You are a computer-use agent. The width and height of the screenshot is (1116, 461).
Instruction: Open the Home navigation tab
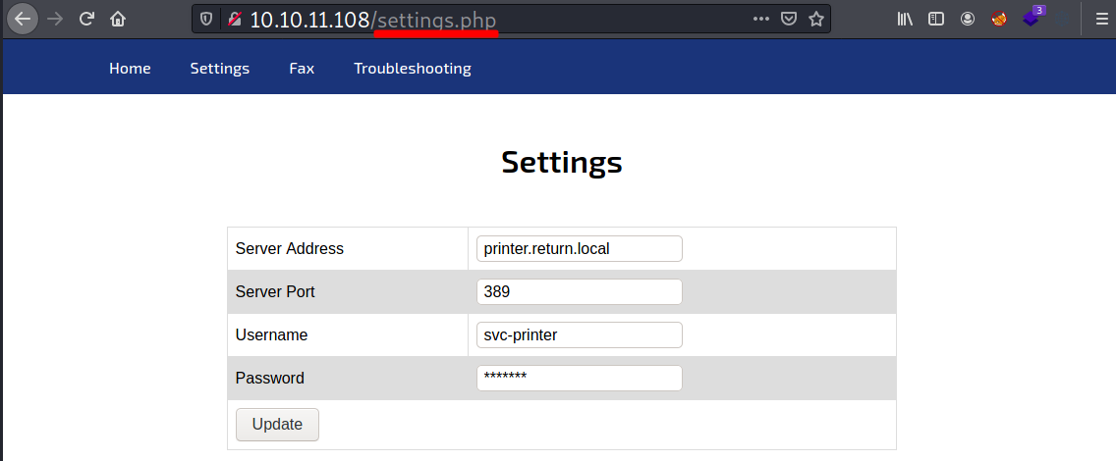coord(130,69)
